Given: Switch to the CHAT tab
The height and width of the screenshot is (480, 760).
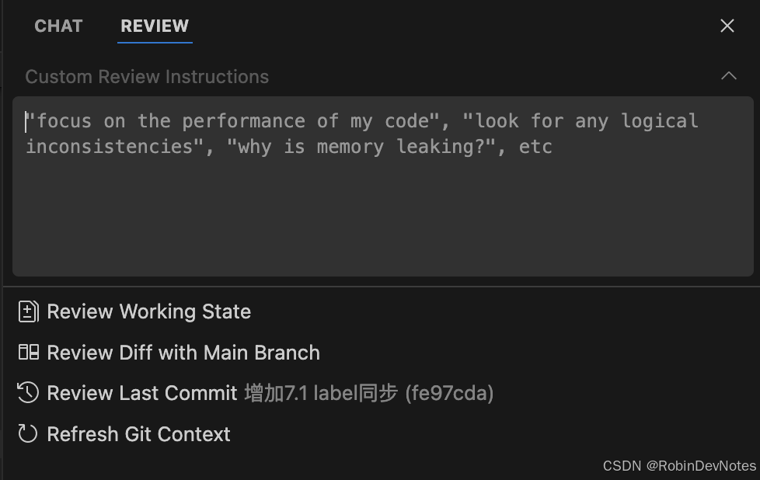Looking at the screenshot, I should pos(58,26).
